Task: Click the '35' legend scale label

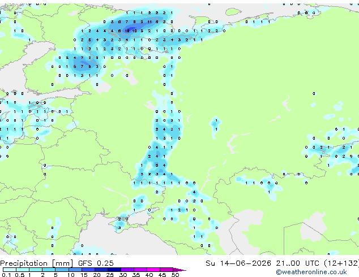Action: pos(136,275)
